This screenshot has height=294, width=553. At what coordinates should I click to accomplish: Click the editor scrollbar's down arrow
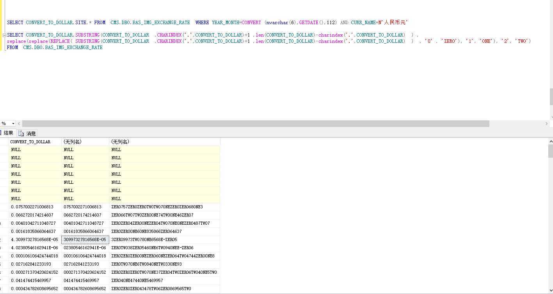coord(551,117)
